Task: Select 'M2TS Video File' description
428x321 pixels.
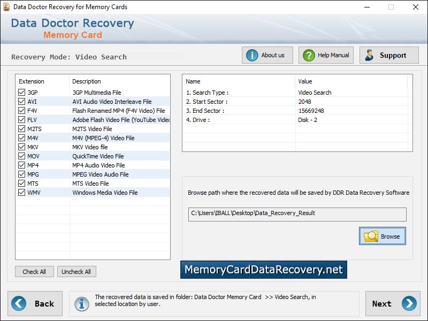Action: (x=92, y=129)
